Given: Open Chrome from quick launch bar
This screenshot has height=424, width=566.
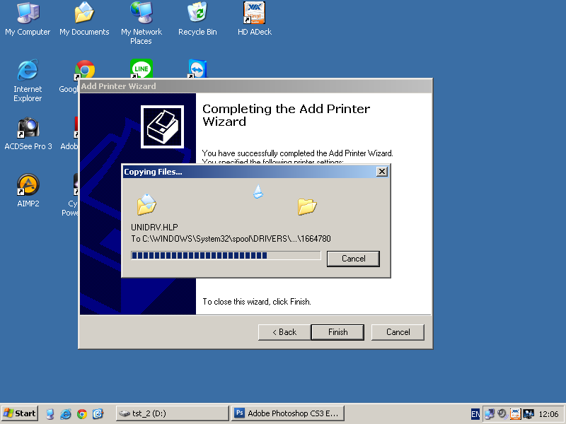Looking at the screenshot, I should tap(82, 414).
